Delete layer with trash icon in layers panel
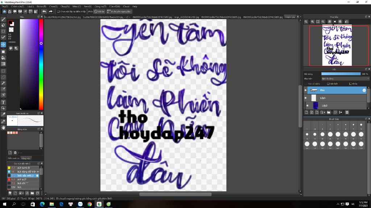371x208 pixels. 347,113
